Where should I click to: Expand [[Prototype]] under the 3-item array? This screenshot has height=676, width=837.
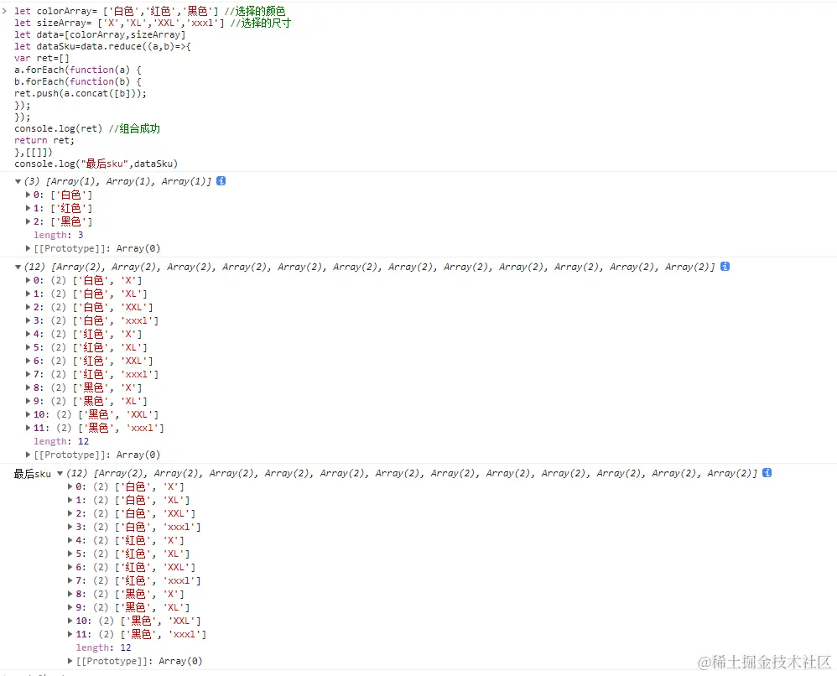28,248
